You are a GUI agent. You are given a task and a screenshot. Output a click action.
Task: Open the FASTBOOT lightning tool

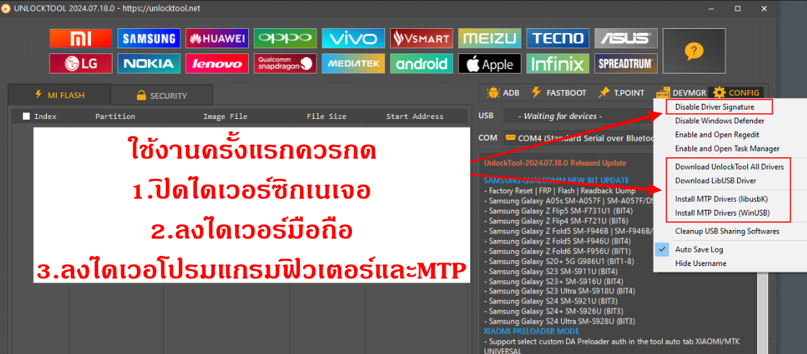[x=558, y=92]
